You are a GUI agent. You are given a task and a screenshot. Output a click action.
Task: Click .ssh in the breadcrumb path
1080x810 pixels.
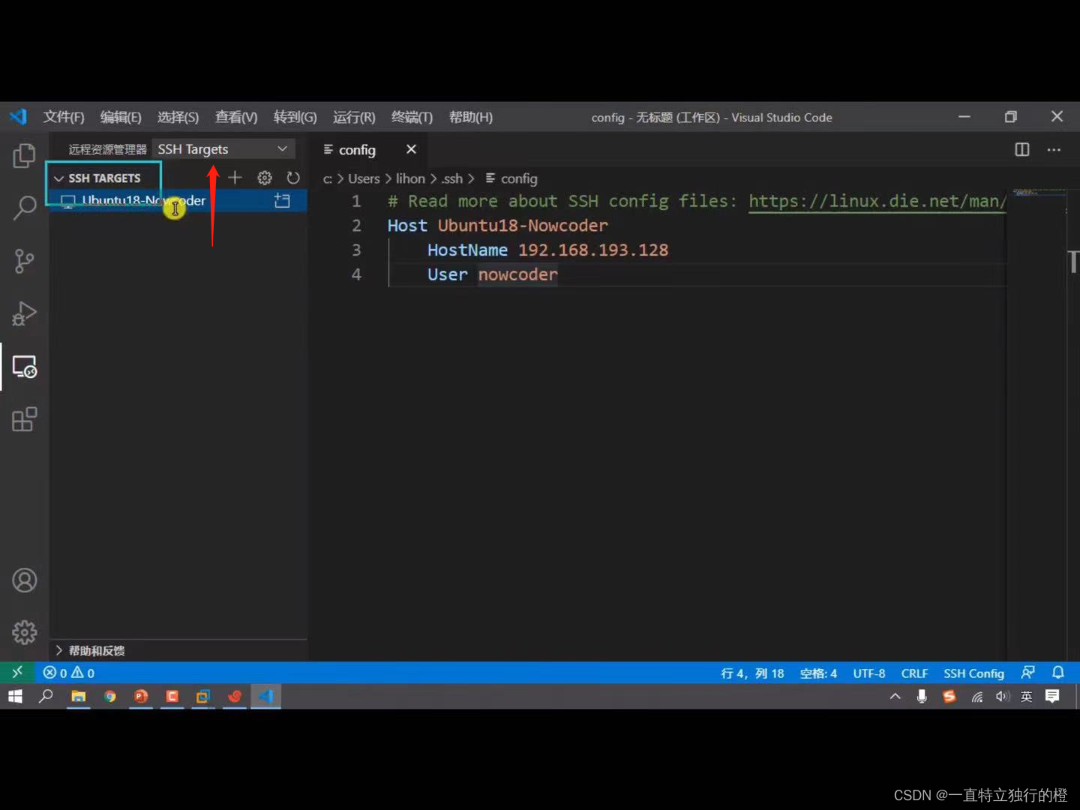point(451,178)
